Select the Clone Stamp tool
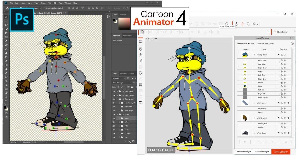This screenshot has height=157, width=299. pos(6,53)
